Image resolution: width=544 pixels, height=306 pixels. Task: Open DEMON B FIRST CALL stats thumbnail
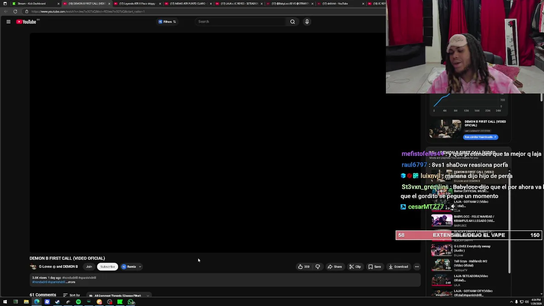[445, 129]
